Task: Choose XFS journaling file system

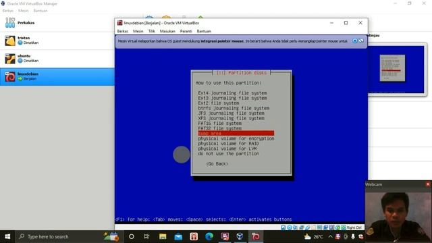Action: tap(231, 118)
